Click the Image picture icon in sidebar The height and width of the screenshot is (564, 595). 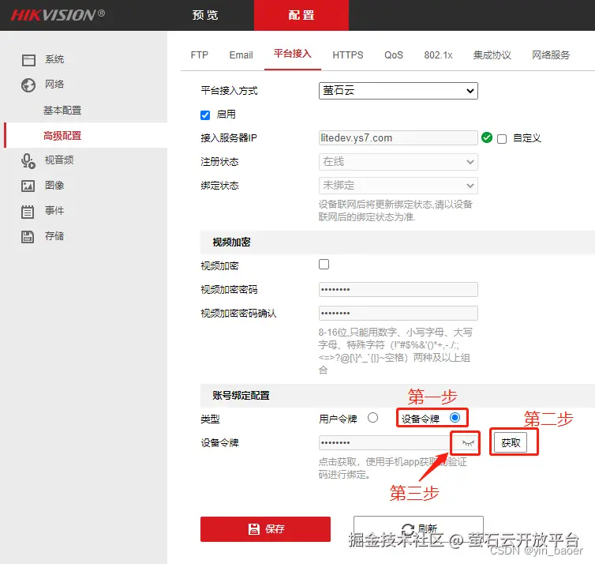point(28,186)
